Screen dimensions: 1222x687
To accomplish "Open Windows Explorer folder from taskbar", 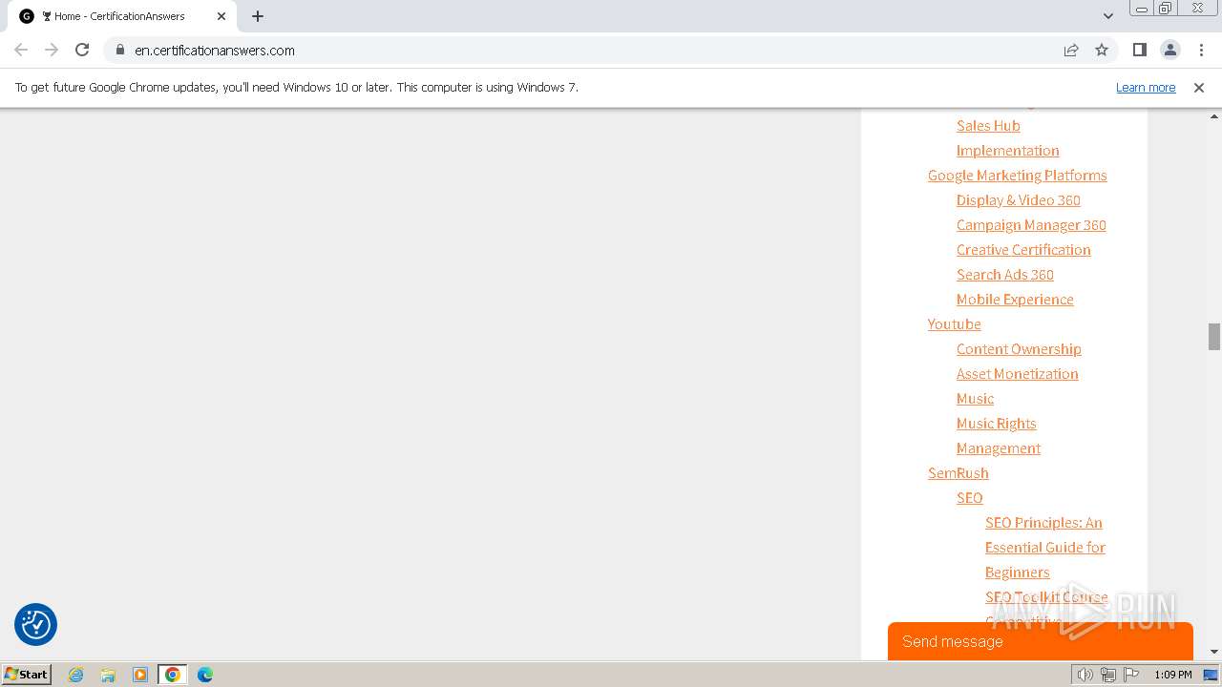I will 108,675.
